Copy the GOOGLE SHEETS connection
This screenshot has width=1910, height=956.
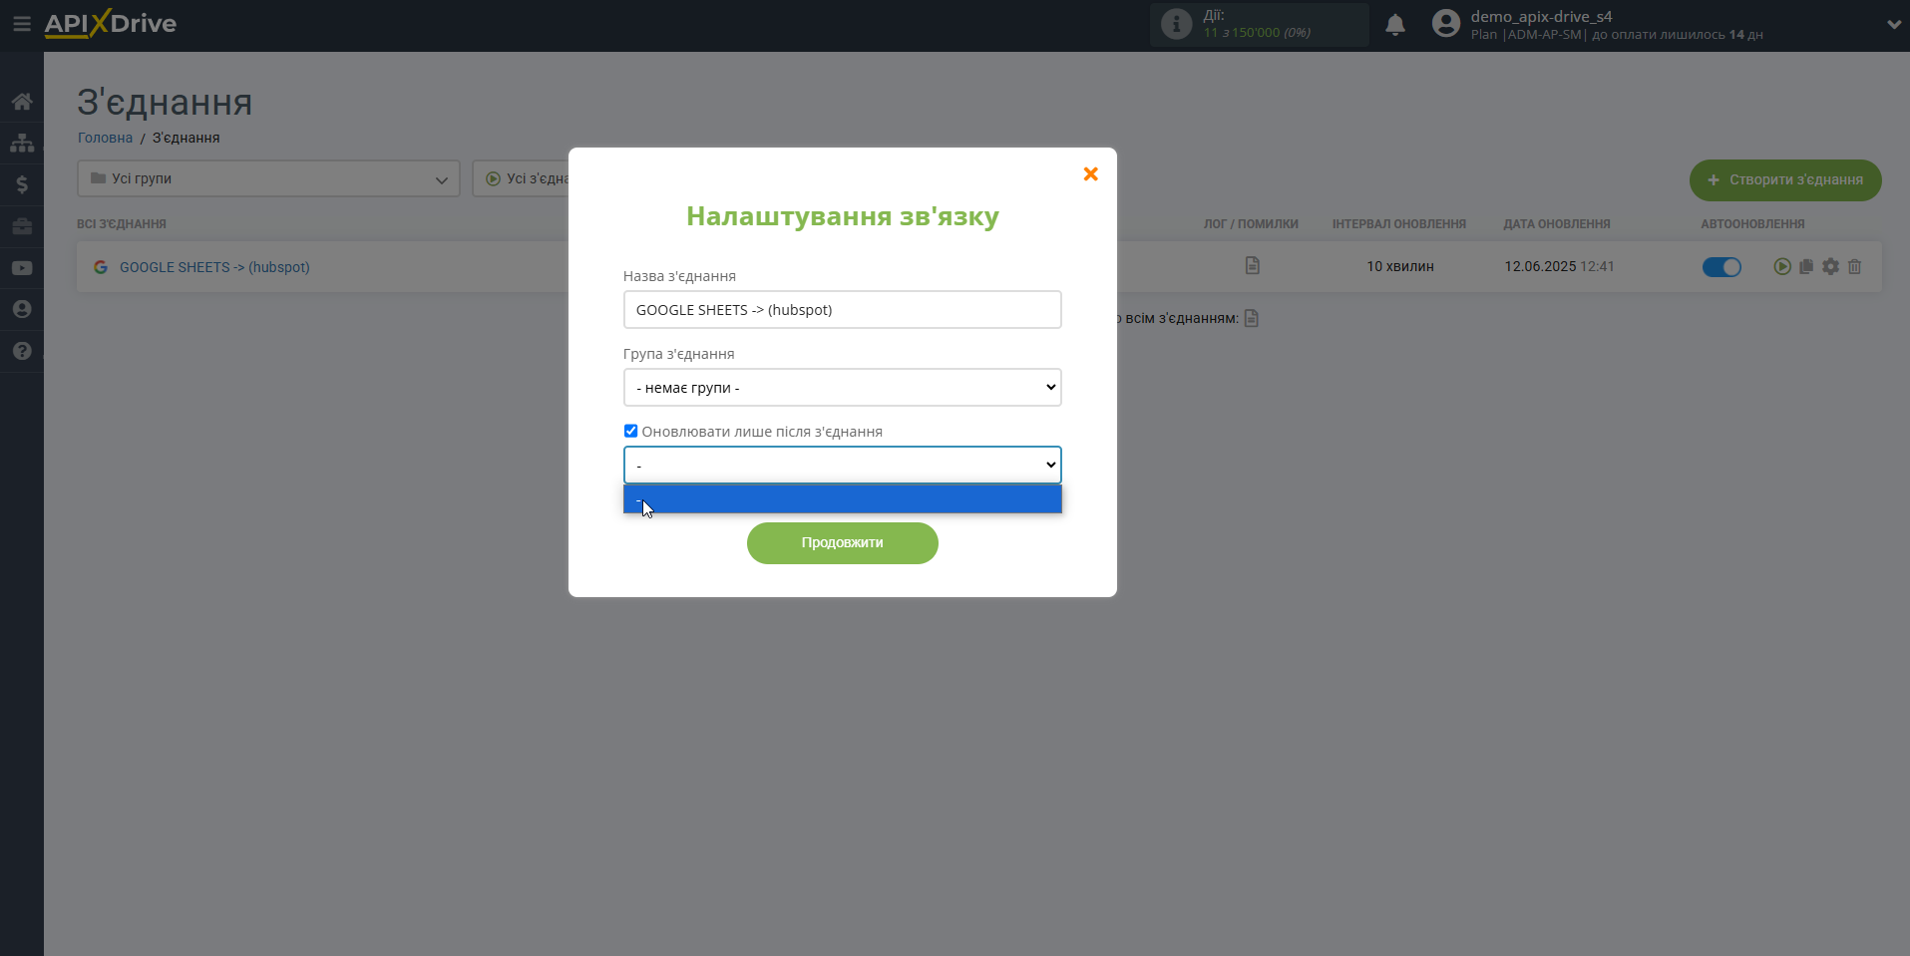coord(1806,266)
